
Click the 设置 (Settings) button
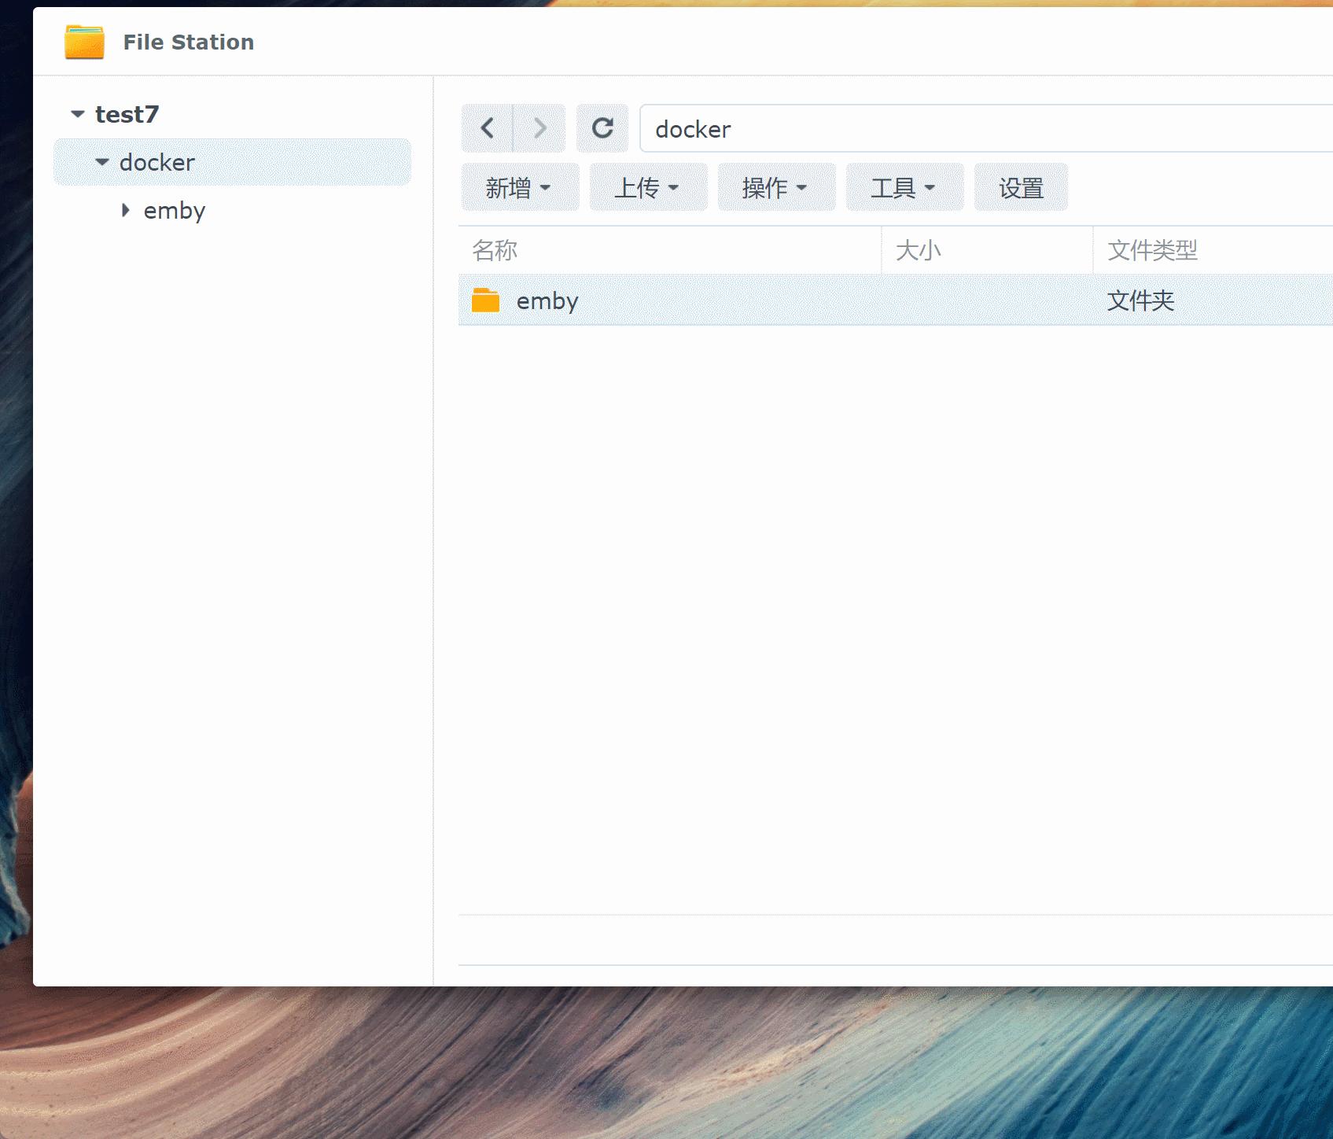(1021, 187)
